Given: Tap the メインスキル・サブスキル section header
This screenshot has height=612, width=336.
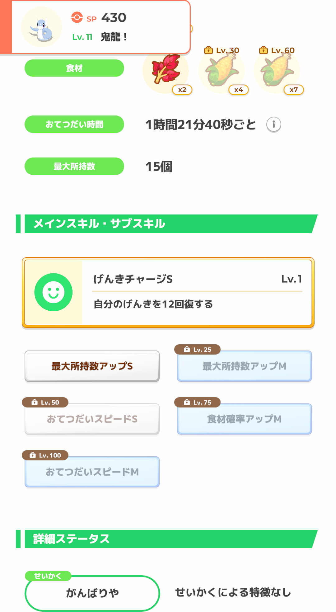Looking at the screenshot, I should 168,224.
